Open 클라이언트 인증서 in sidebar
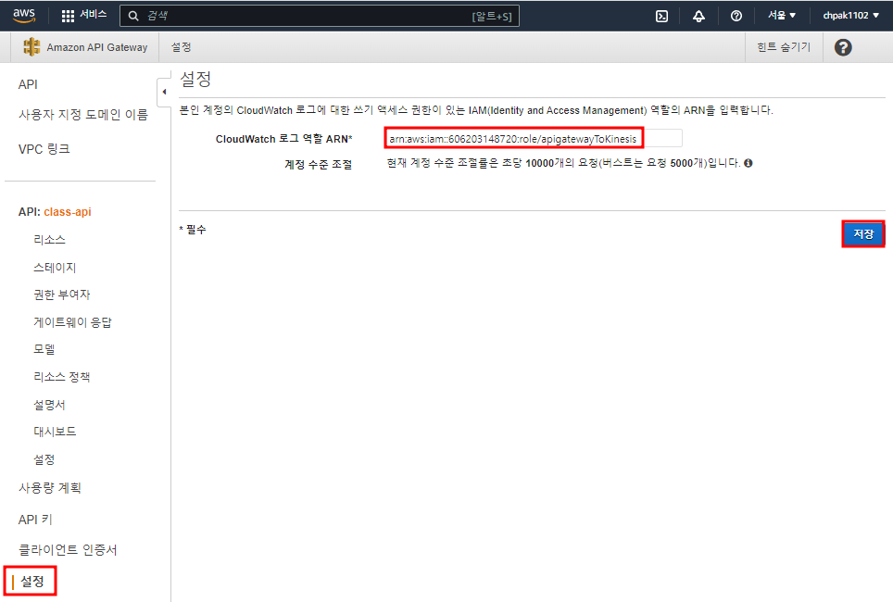893x602 pixels. point(68,549)
